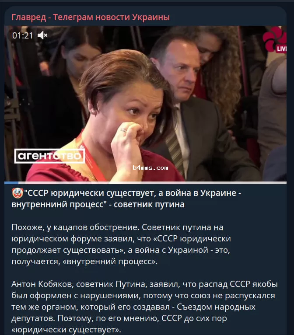Click the Агентство logo watermark

[x=49, y=156]
